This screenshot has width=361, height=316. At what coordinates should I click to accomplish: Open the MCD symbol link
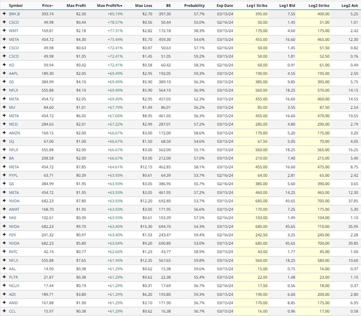pyautogui.click(x=13, y=124)
